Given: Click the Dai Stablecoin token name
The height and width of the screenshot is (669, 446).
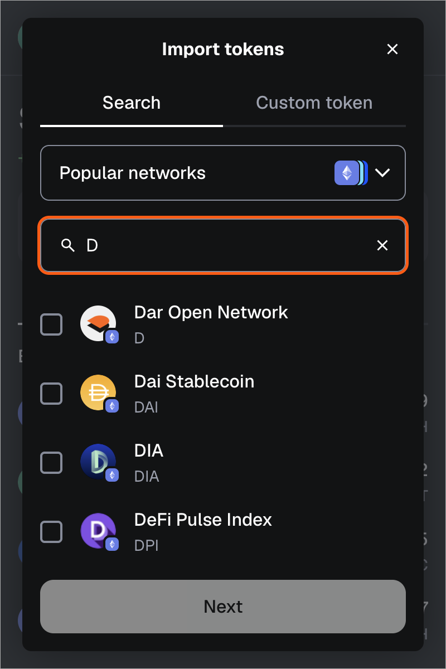Looking at the screenshot, I should coord(194,382).
